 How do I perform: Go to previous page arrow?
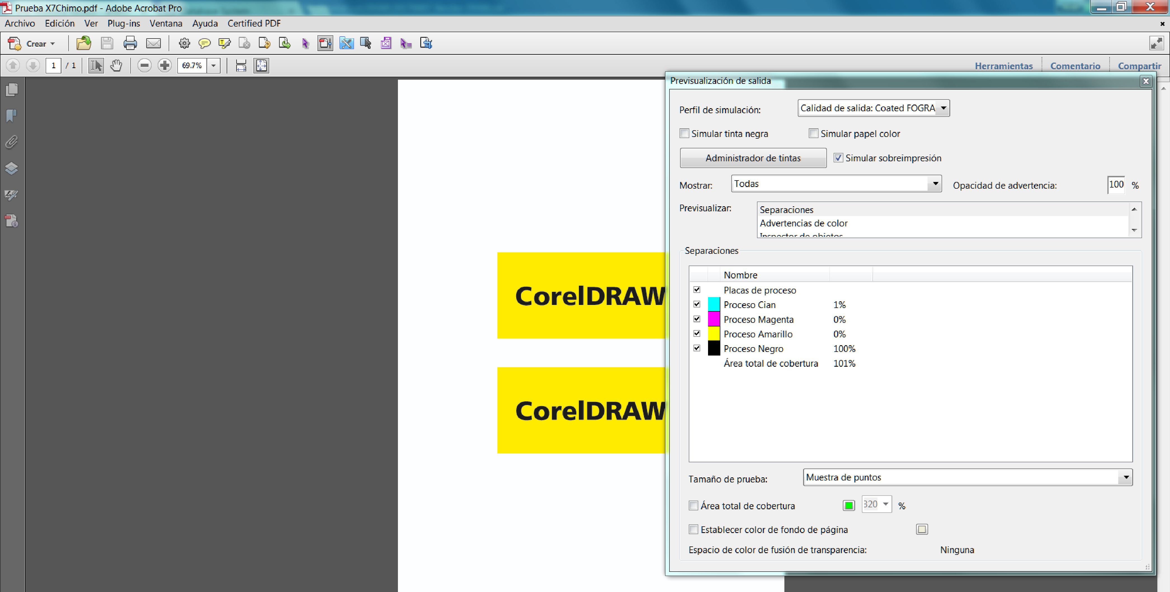13,65
